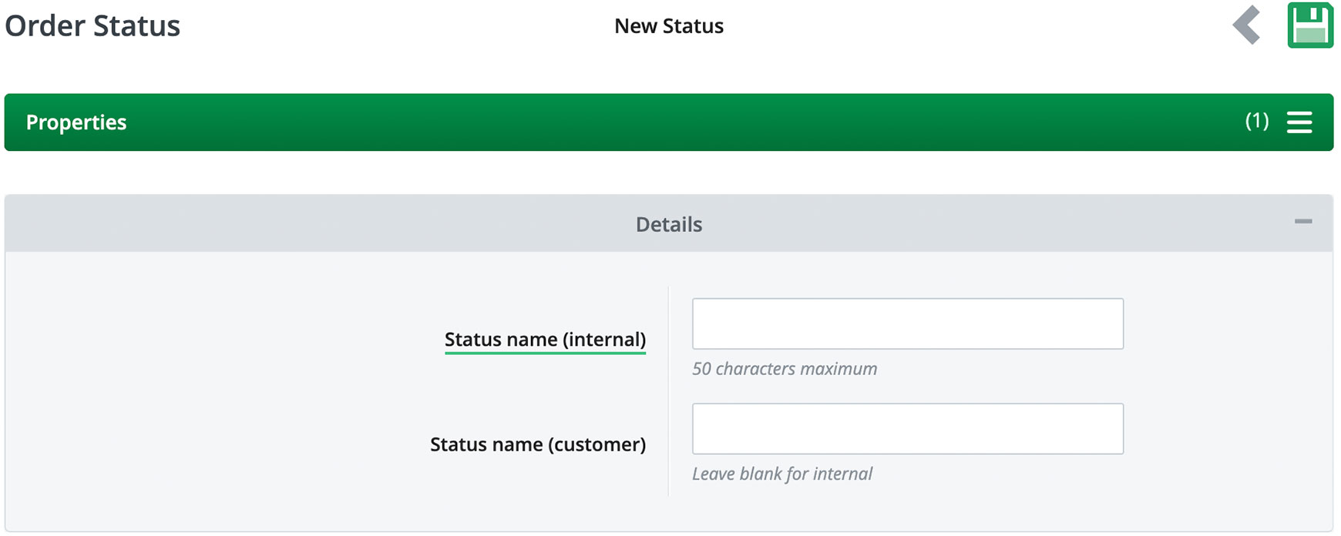Return to the previous page
Viewport: 1341px width, 536px height.
tap(1246, 25)
